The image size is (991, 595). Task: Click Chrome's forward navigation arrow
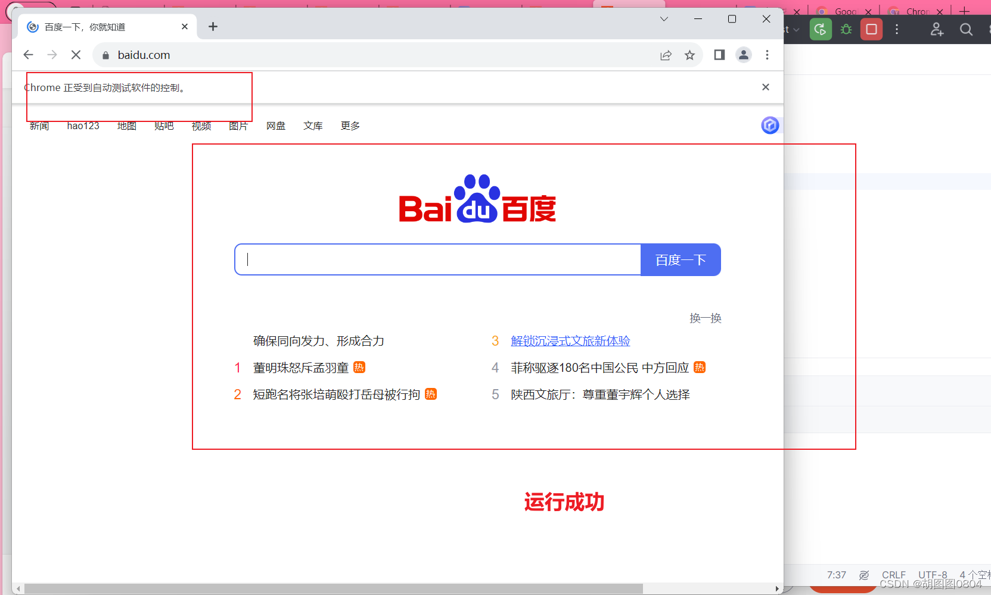click(52, 55)
